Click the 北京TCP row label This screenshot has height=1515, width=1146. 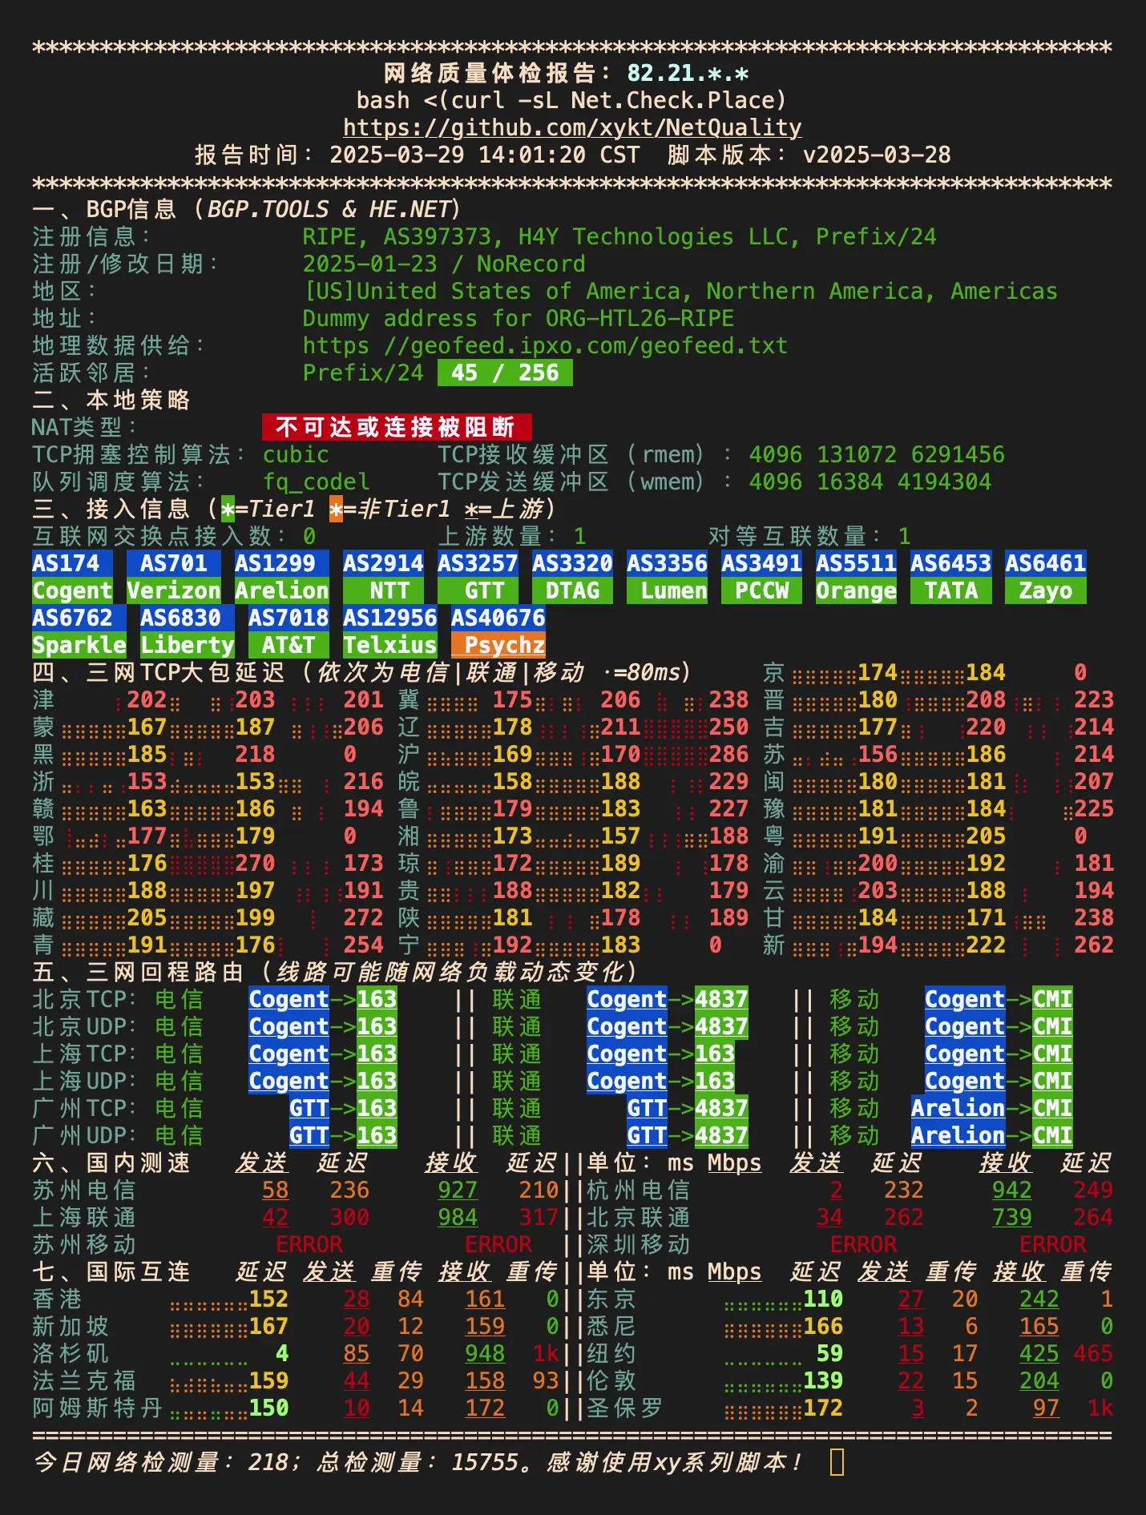click(x=84, y=999)
